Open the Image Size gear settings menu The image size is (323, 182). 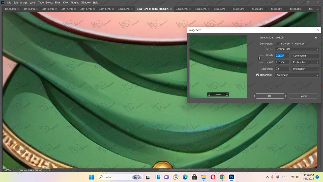click(316, 38)
